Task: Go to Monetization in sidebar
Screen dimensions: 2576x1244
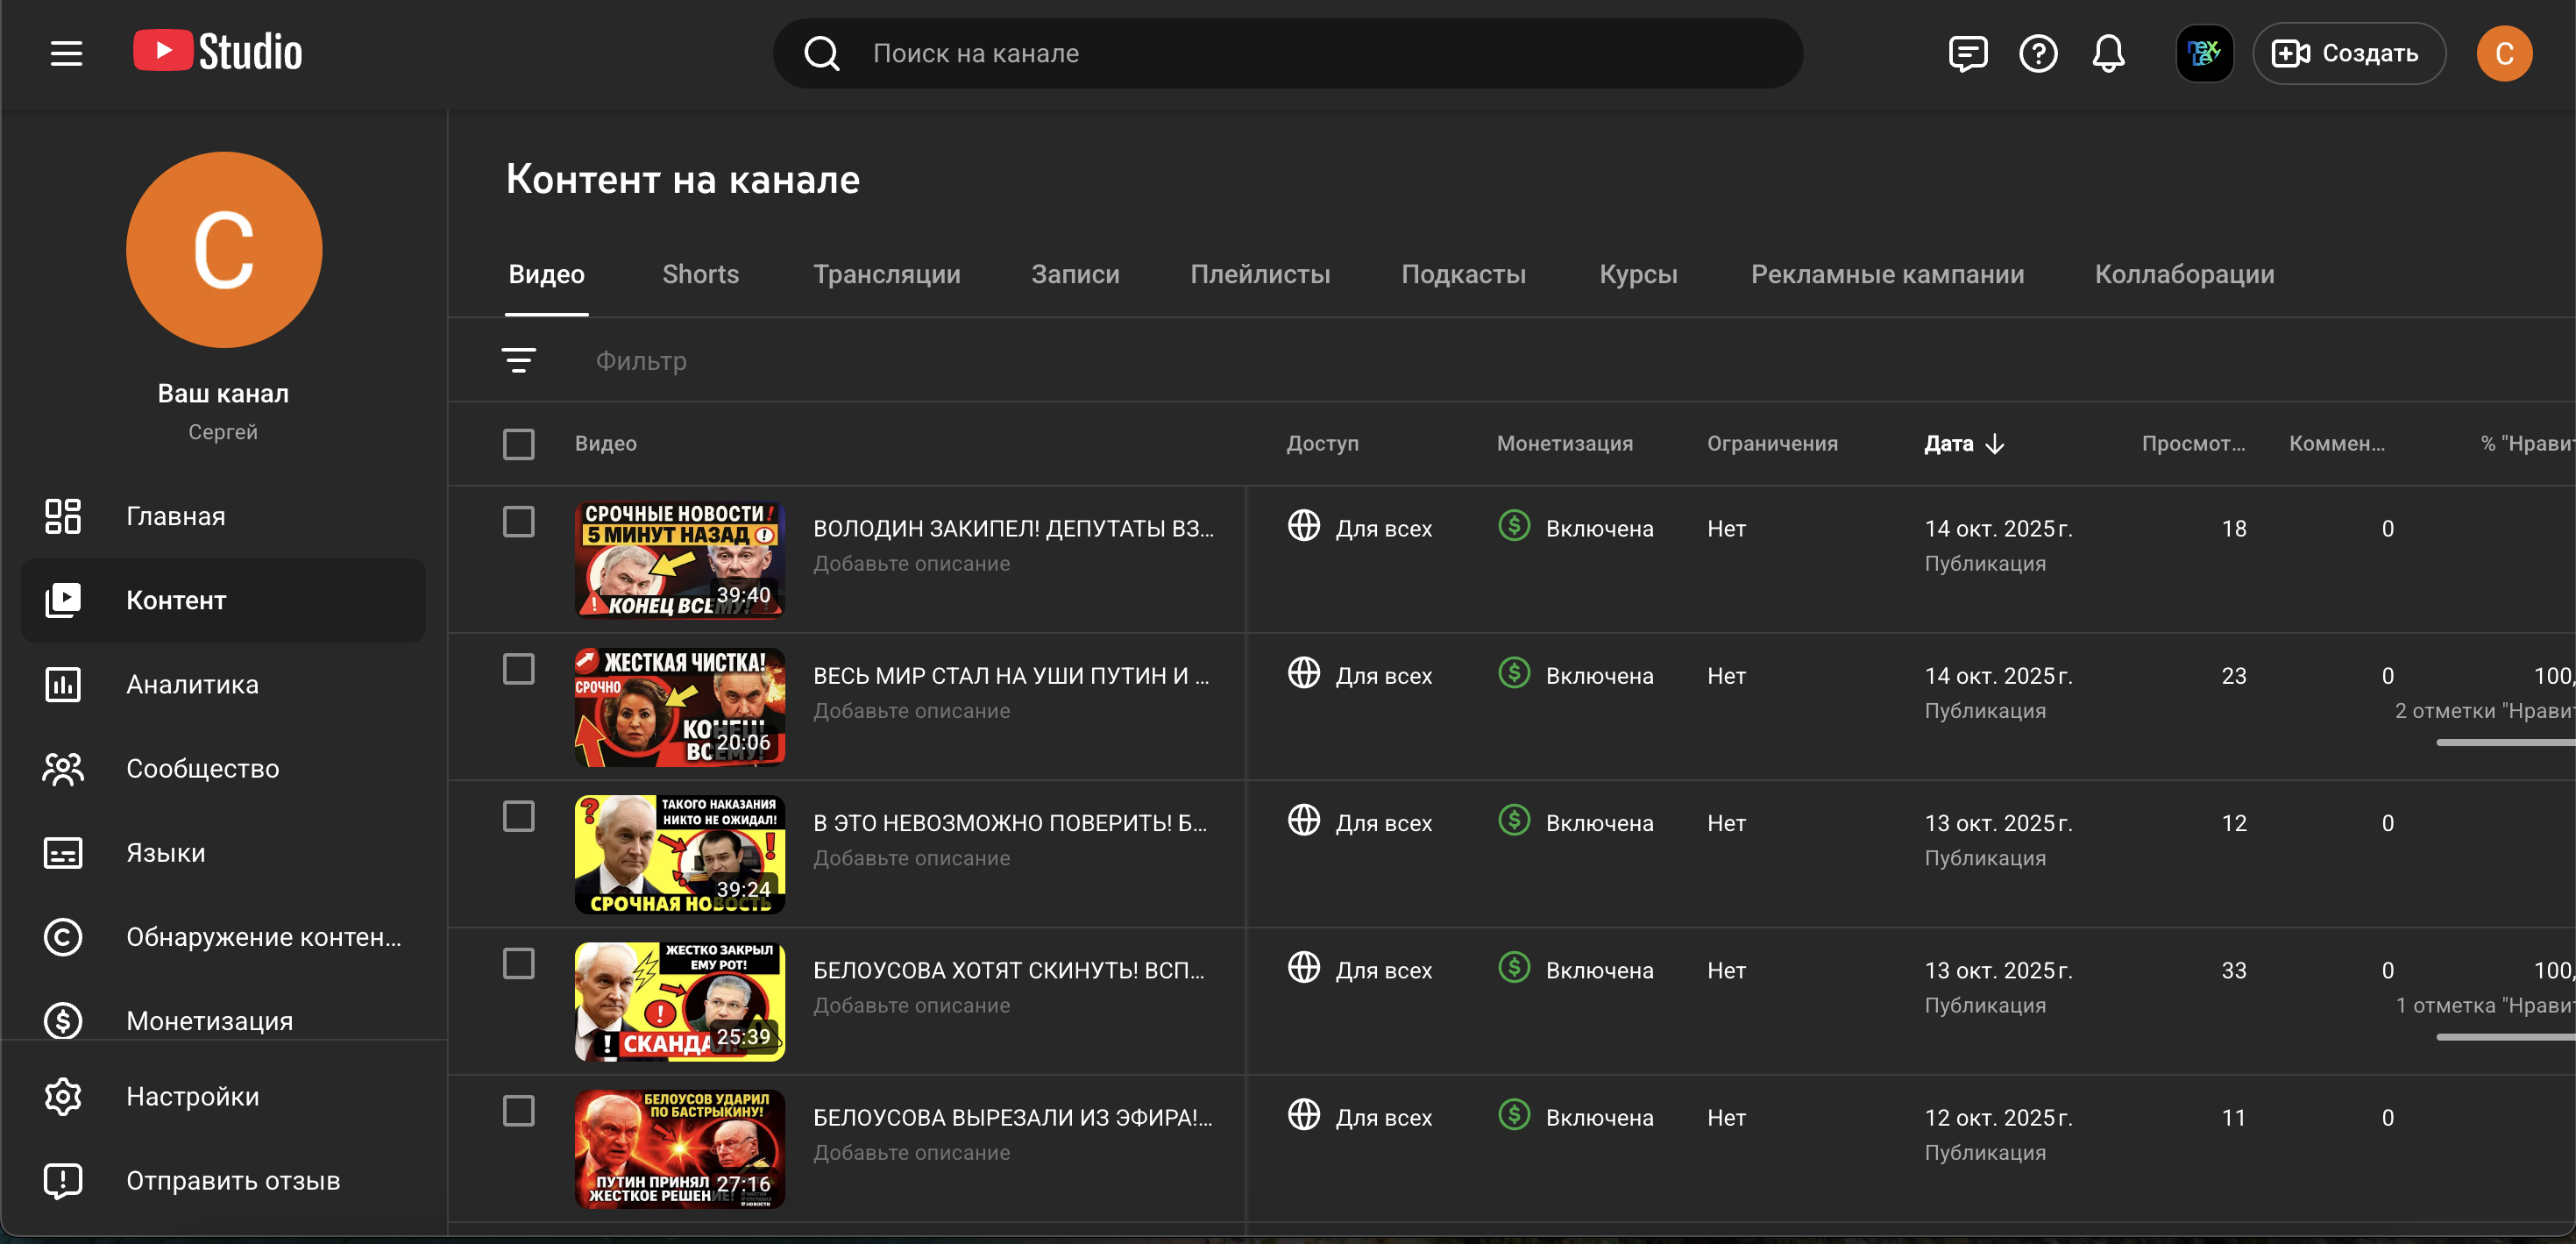Action: pyautogui.click(x=209, y=1020)
